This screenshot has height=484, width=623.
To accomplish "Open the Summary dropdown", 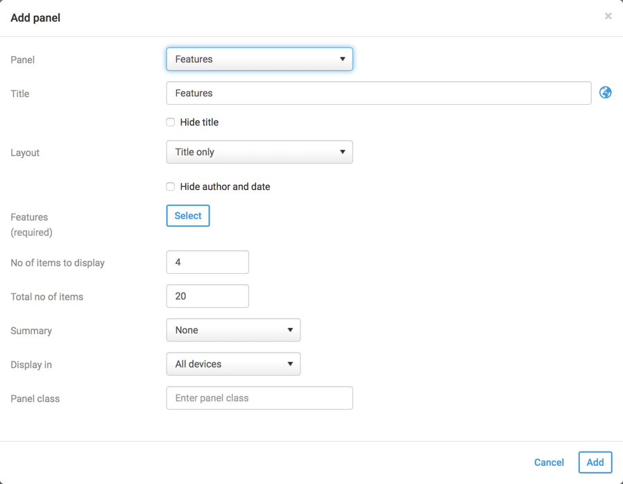I will point(233,330).
